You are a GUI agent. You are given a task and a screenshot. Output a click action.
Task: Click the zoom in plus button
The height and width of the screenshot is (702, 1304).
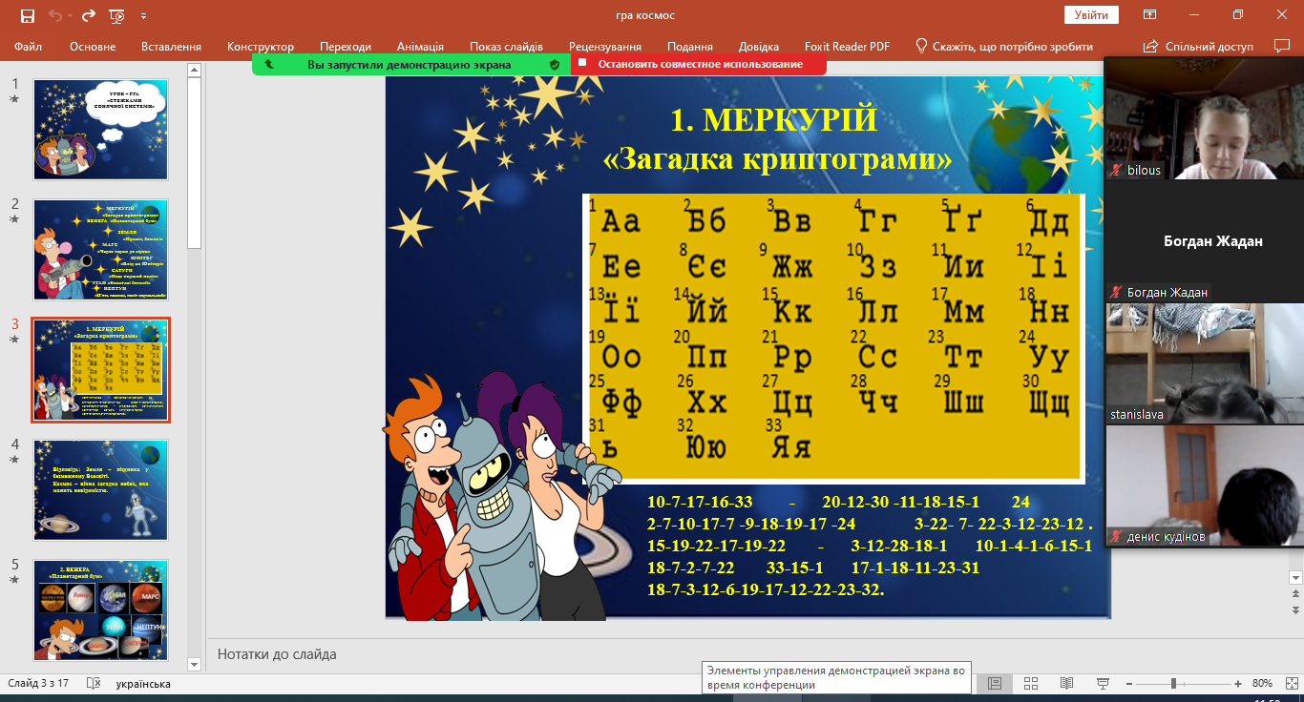(1238, 684)
